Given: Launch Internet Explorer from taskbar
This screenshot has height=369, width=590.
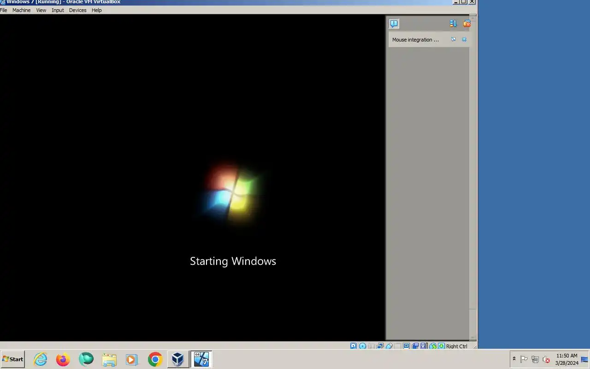Looking at the screenshot, I should click(x=41, y=359).
